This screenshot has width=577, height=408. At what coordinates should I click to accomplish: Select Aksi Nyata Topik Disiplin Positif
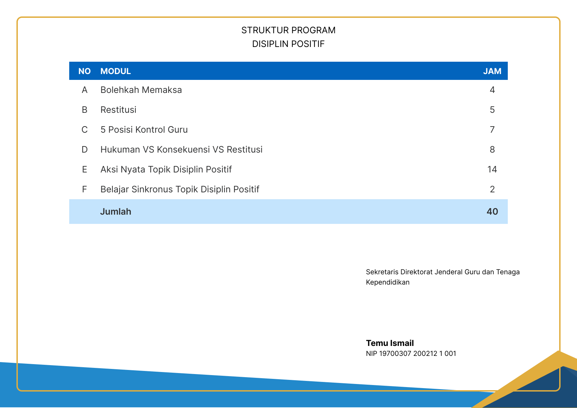click(x=166, y=169)
